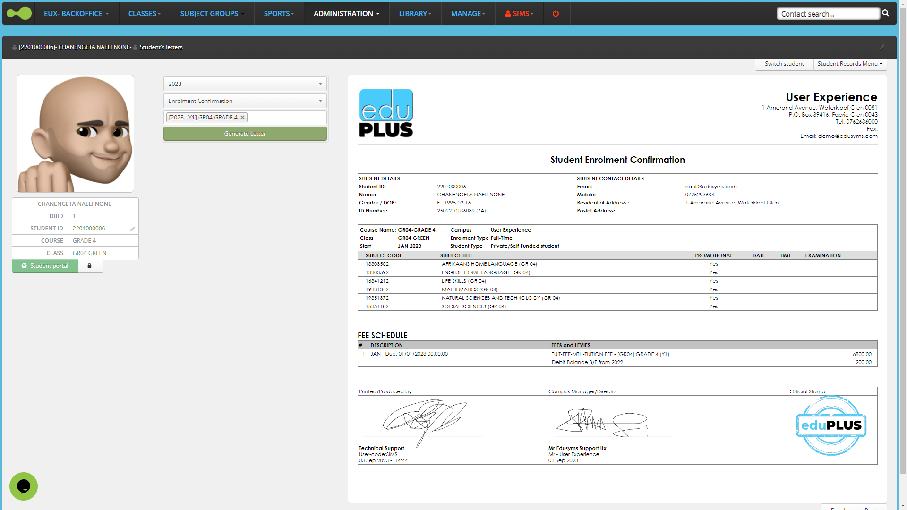The height and width of the screenshot is (510, 907).
Task: Expand the Enrolment Confirmation letter type dropdown
Action: pos(245,101)
